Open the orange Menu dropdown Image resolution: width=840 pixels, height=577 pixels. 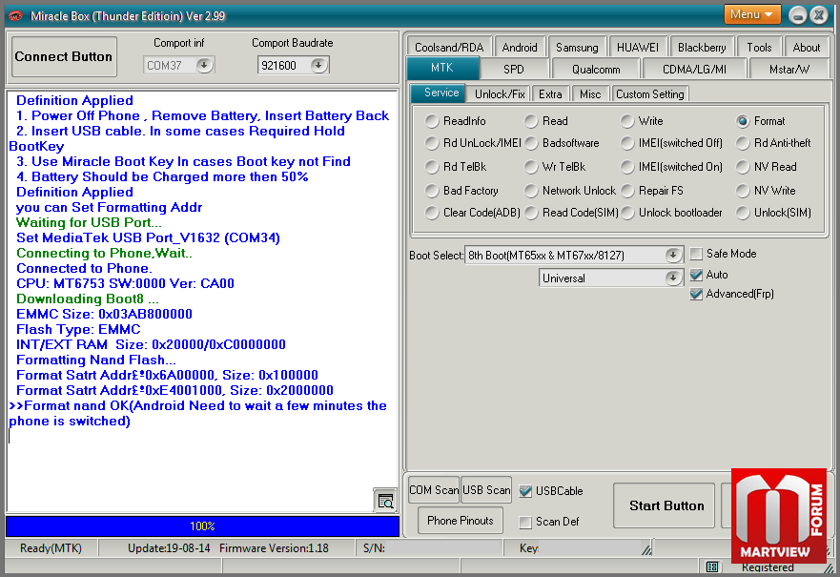tap(752, 14)
